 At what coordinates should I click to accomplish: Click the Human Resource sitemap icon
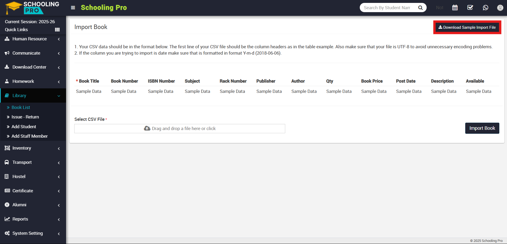7,39
